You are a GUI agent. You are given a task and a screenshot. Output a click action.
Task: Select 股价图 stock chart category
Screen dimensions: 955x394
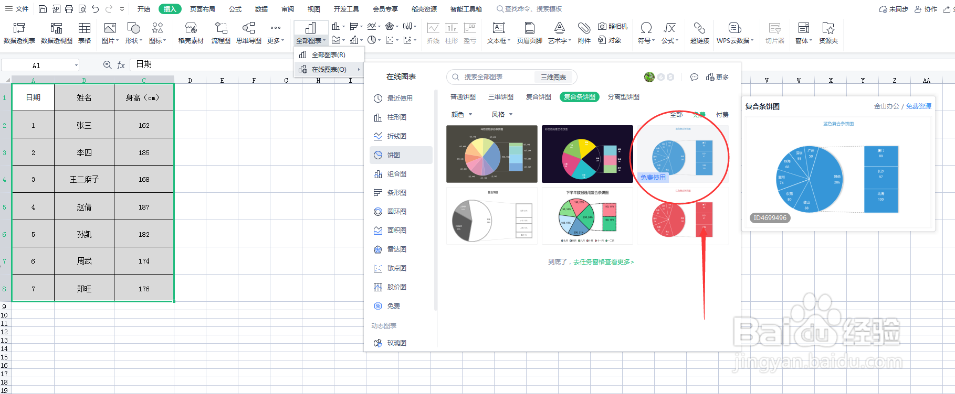tap(401, 287)
